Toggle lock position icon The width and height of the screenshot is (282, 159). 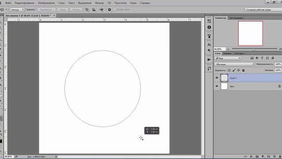(238, 70)
